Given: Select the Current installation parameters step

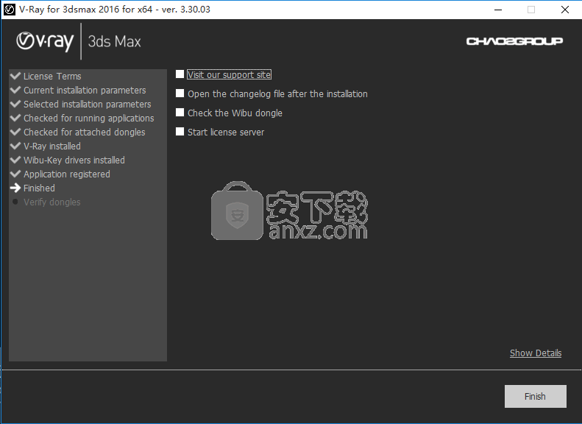Looking at the screenshot, I should pyautogui.click(x=85, y=91).
